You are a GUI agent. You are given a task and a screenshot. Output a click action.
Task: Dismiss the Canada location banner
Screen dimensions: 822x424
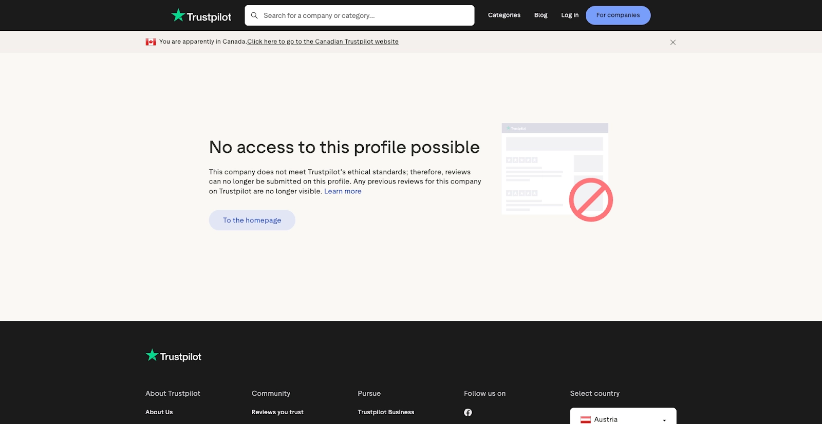pyautogui.click(x=672, y=43)
